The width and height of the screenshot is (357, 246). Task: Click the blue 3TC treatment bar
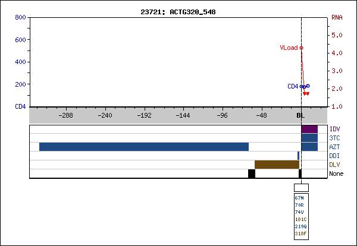309,138
